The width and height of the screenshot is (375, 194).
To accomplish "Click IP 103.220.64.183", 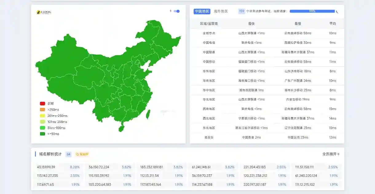I will [100, 184].
